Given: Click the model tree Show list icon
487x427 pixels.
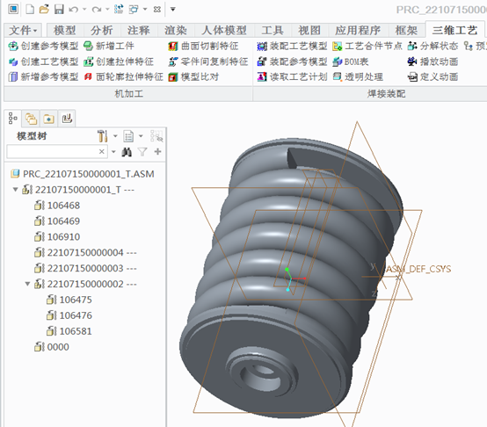Looking at the screenshot, I should (128, 136).
